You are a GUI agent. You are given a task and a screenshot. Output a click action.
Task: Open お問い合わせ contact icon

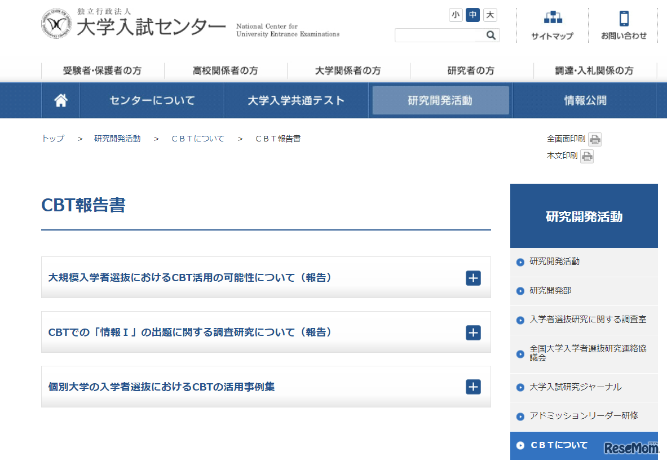(x=624, y=23)
